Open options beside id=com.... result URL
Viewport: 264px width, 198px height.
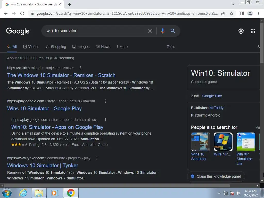pos(105,101)
